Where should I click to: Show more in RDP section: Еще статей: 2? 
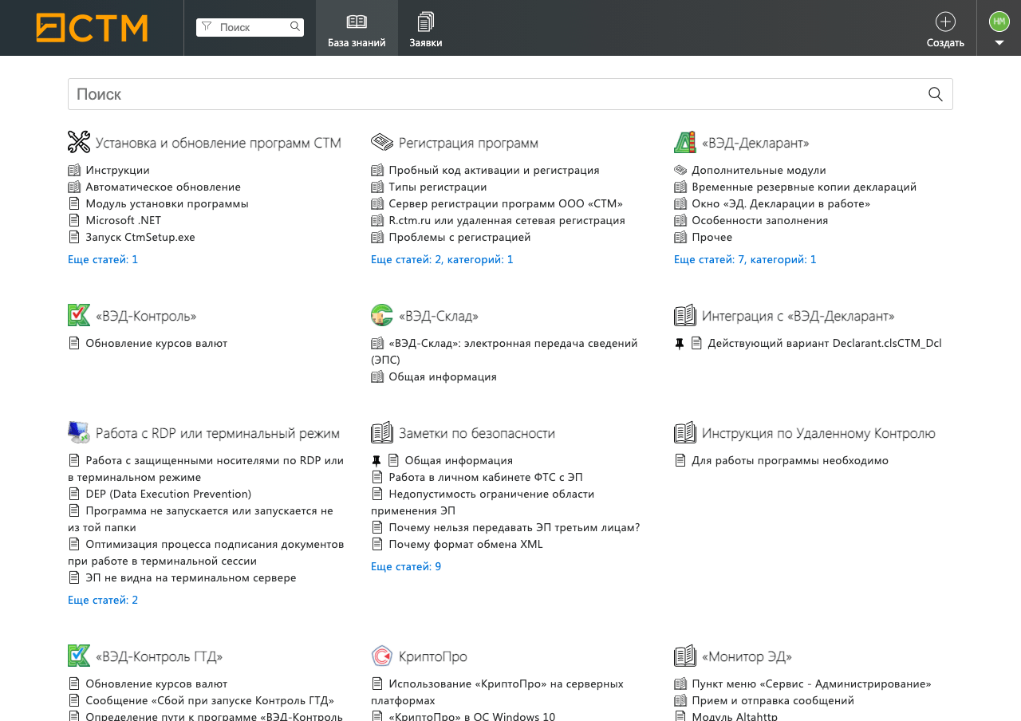pos(103,600)
